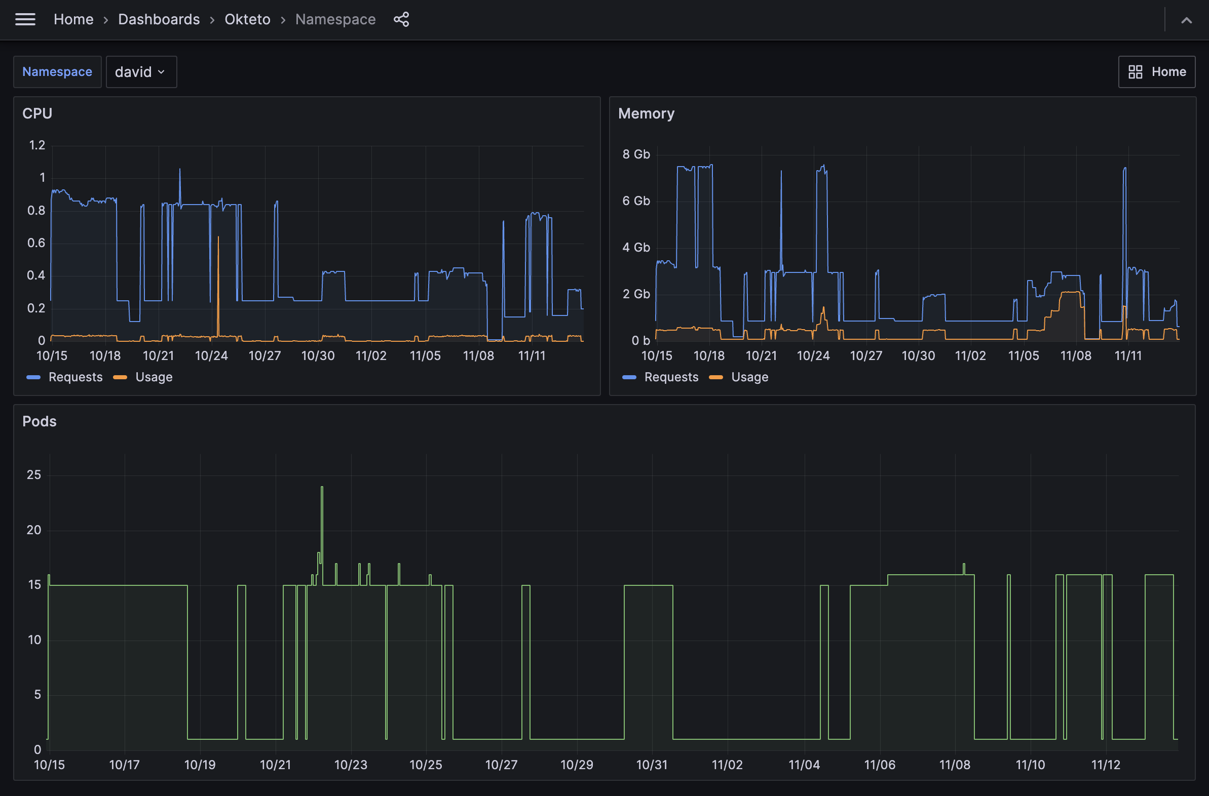Open Dashboards from the breadcrumb
Image resolution: width=1209 pixels, height=796 pixels.
pos(159,19)
